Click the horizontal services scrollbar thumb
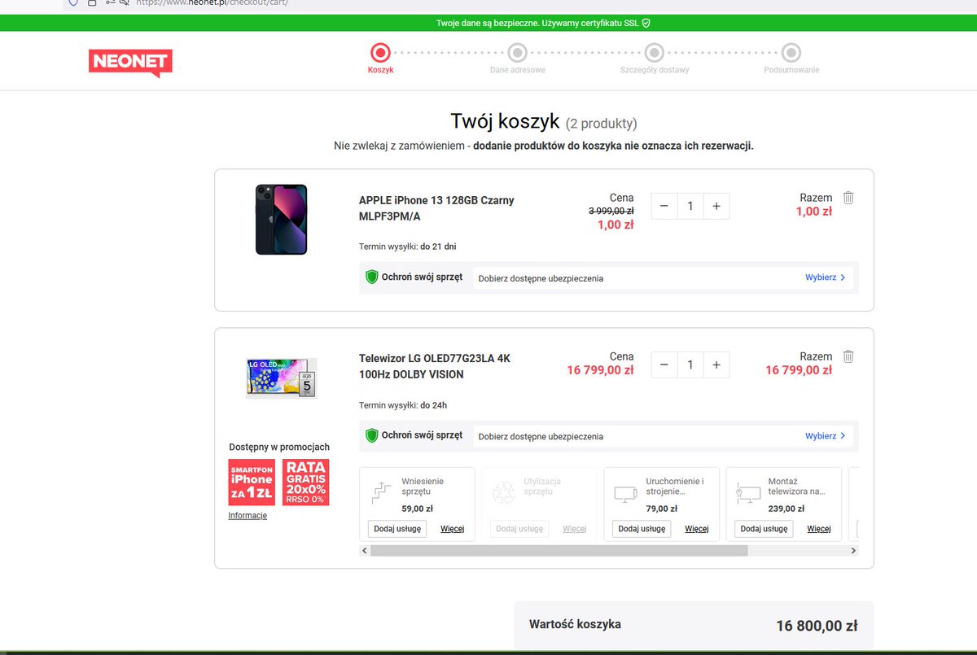This screenshot has height=655, width=977. (559, 551)
